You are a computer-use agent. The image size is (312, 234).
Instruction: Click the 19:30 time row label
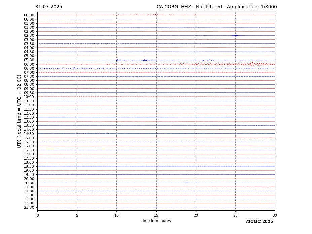29,175
